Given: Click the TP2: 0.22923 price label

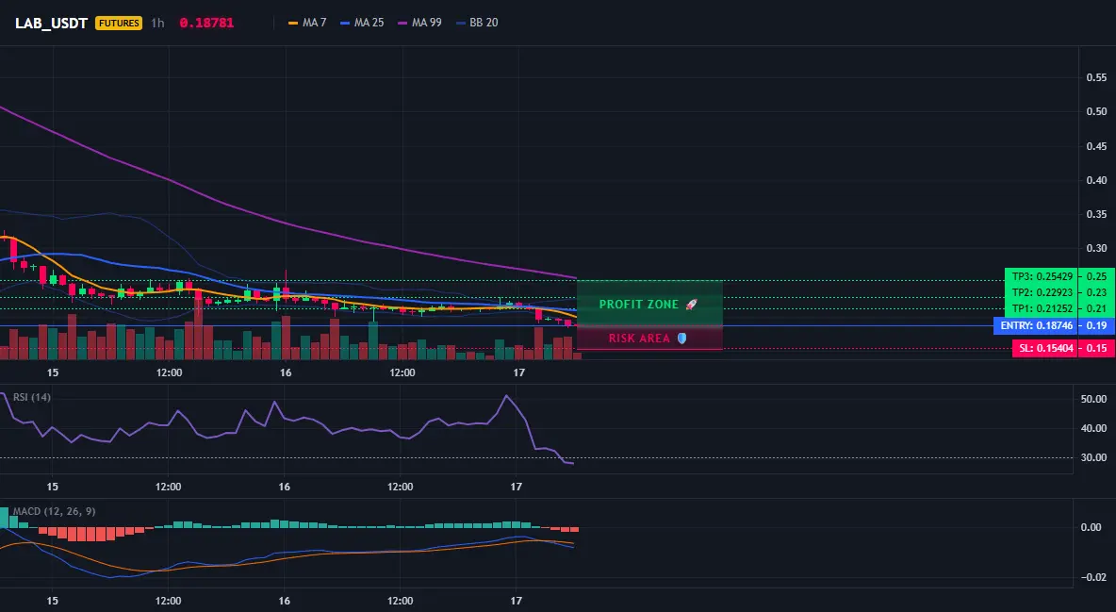Looking at the screenshot, I should [1041, 293].
